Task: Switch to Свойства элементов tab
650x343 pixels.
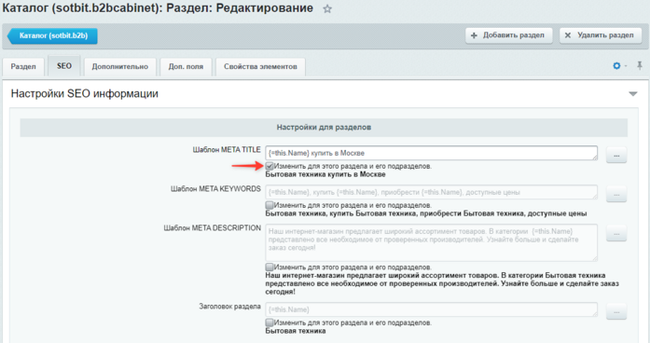Action: 260,67
